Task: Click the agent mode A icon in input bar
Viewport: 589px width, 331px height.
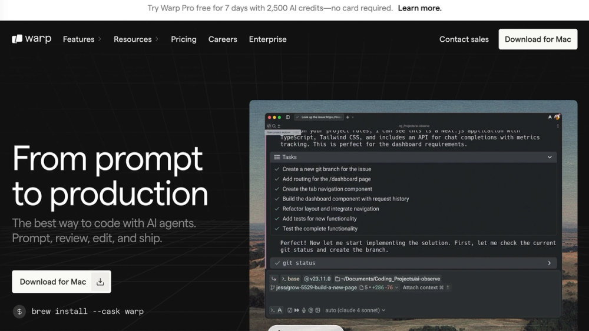Action: click(279, 310)
